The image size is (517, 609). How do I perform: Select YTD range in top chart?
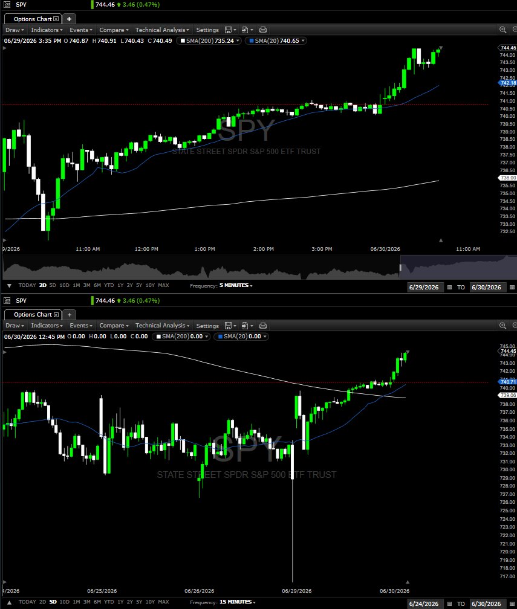[109, 285]
